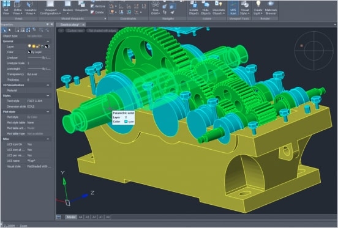338x228 pixels.
Task: Toggle the UCS Icon button
Action: [x=233, y=7]
